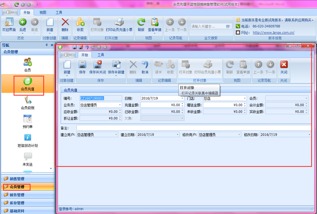Open quick access customize arrow in editor bar

pos(113,47)
